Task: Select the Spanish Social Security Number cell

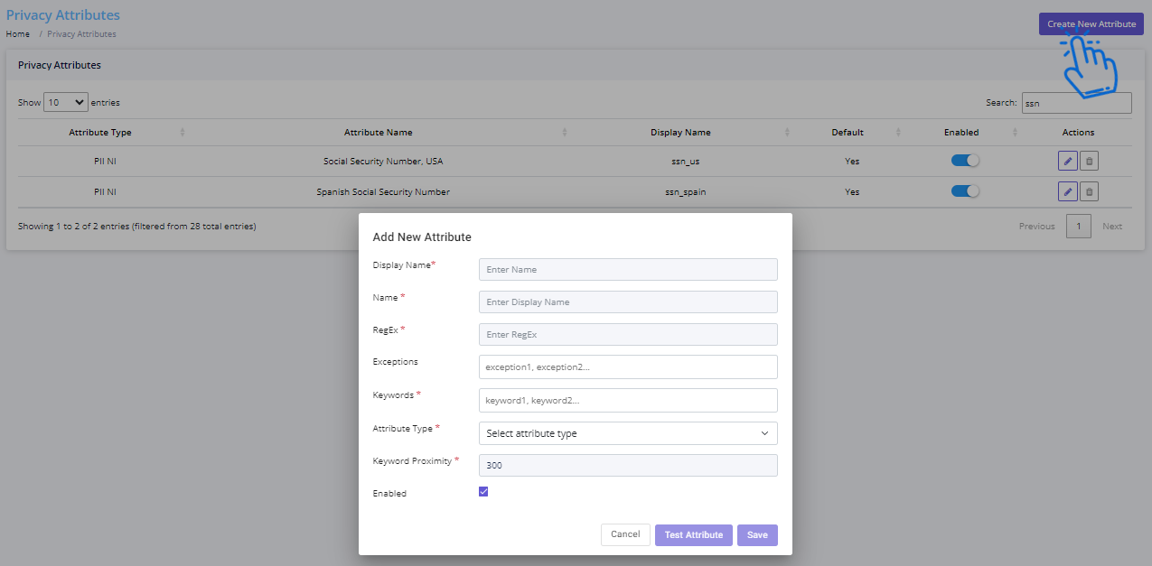Action: pyautogui.click(x=383, y=191)
